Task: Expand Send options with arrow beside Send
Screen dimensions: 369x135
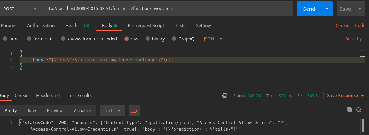Action: (327, 9)
